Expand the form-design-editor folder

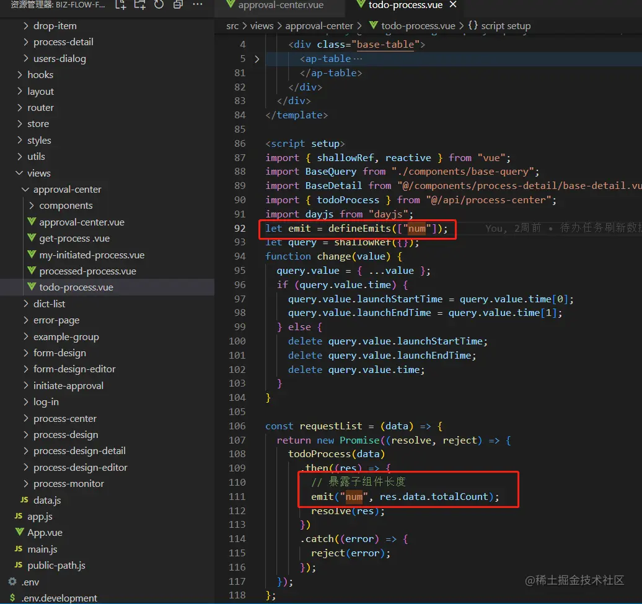pyautogui.click(x=74, y=369)
